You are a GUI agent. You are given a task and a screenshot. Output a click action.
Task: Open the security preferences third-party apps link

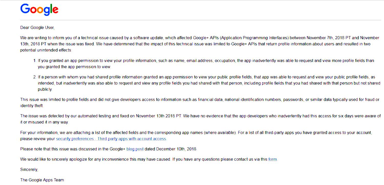111,139
